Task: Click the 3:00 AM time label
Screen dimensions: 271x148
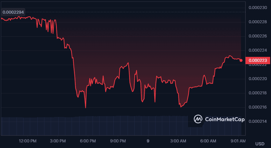Action: (179, 141)
